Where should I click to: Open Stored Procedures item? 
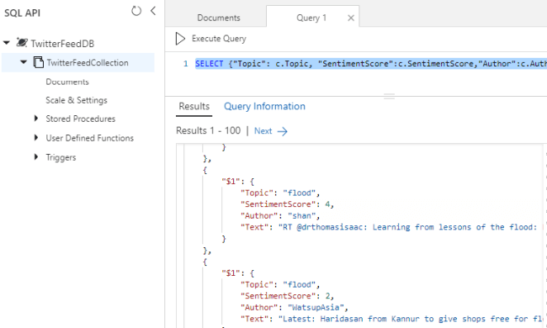[81, 119]
